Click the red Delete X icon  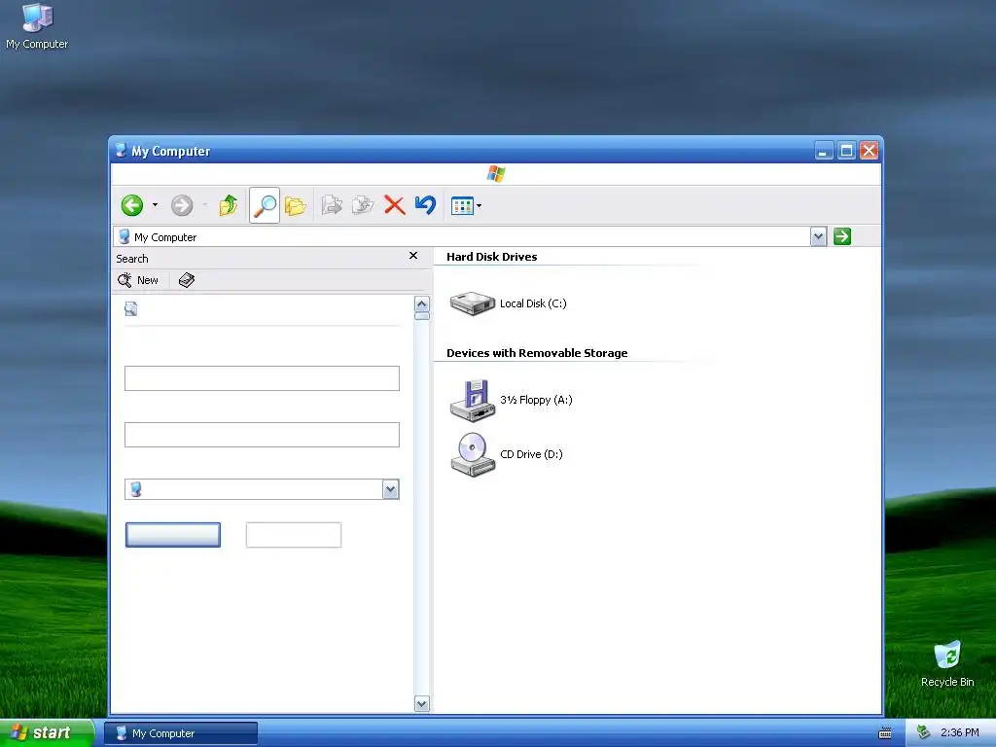pos(395,205)
